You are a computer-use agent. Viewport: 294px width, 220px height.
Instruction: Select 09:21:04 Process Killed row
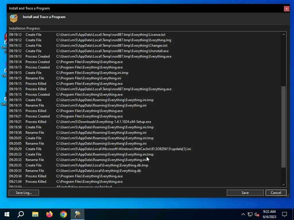click(x=145, y=181)
